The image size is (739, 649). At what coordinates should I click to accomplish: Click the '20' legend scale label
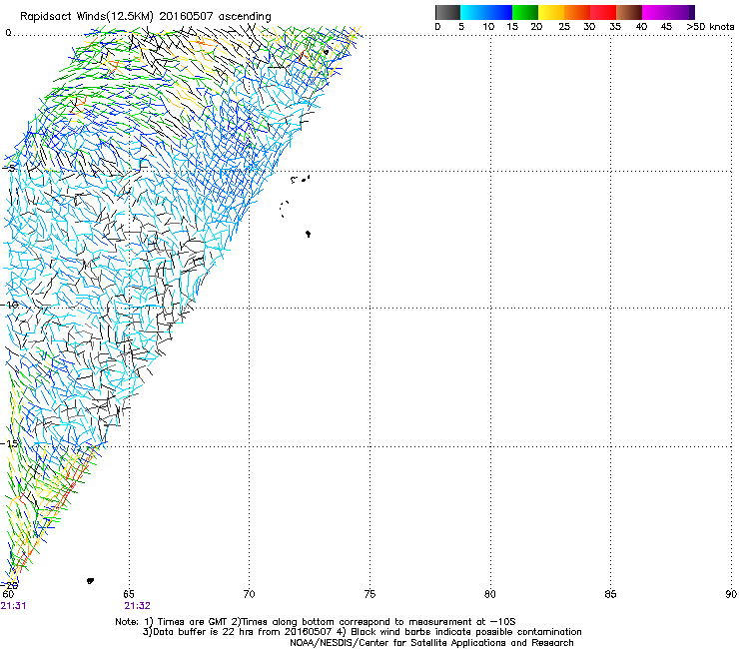coord(536,27)
